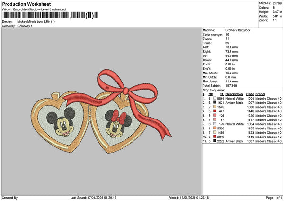284x201 pixels.
Task: Pick the orange swatch beside stitch count 5520
Action: [215, 128]
